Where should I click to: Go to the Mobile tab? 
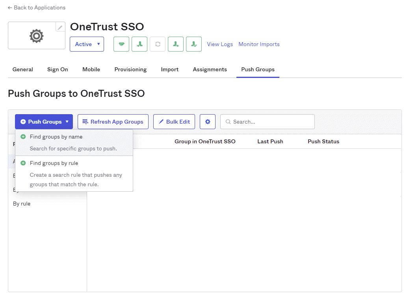(x=91, y=69)
